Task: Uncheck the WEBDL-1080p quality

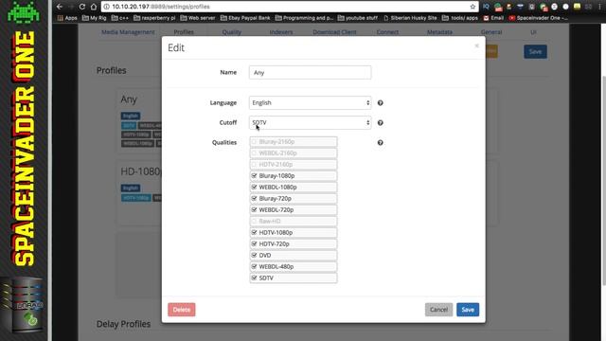Action: point(254,188)
